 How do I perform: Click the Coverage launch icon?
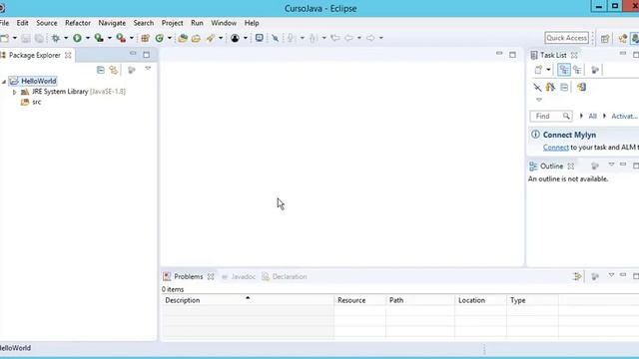pyautogui.click(x=99, y=38)
